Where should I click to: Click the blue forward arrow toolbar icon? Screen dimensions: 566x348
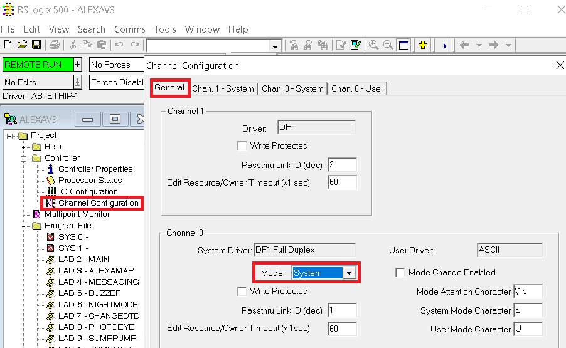(445, 46)
